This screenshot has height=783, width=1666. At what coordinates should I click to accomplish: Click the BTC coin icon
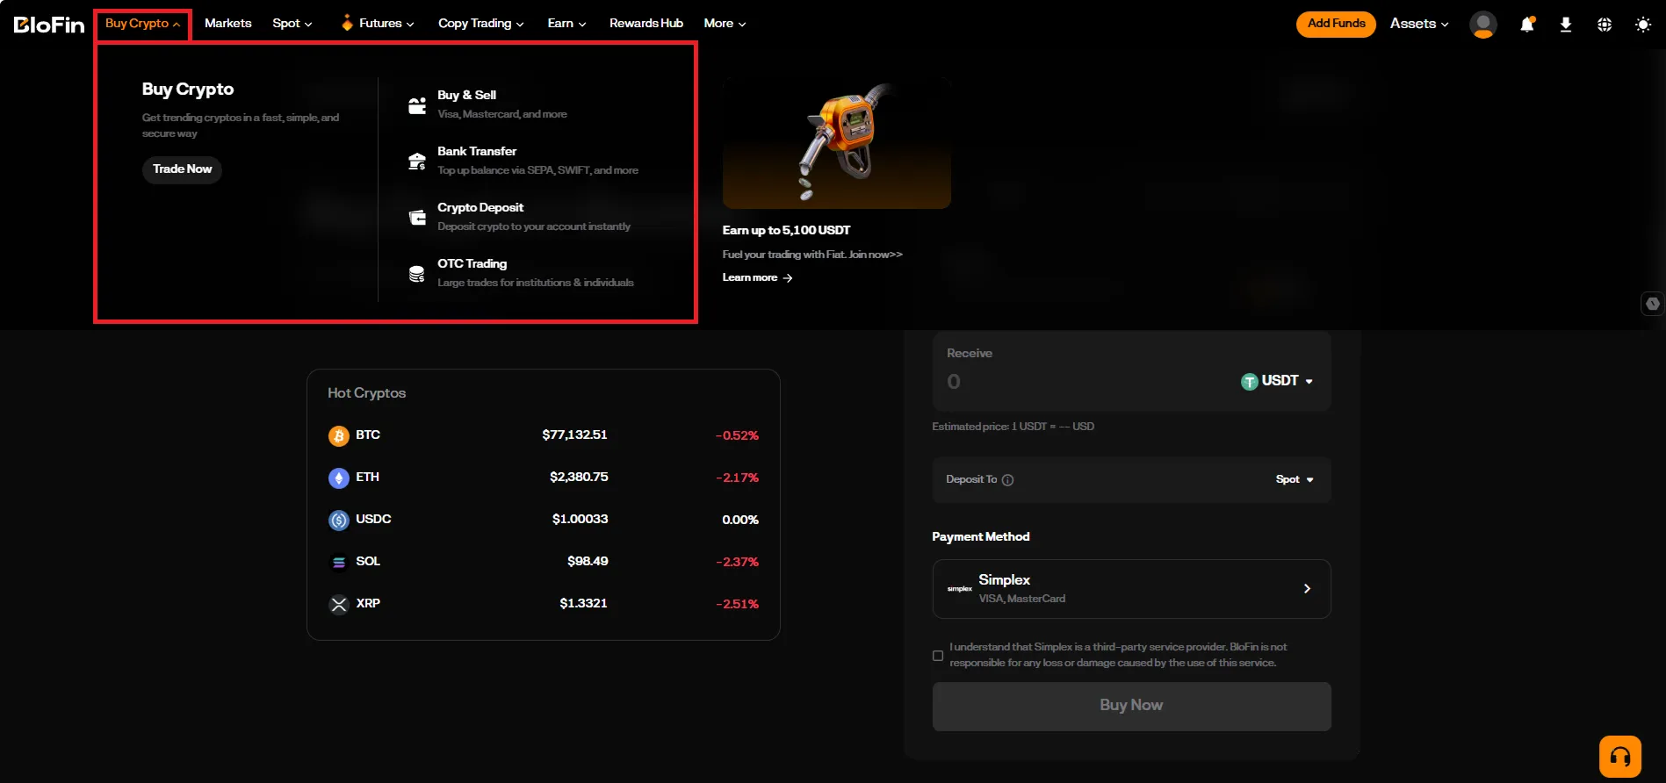(x=339, y=435)
